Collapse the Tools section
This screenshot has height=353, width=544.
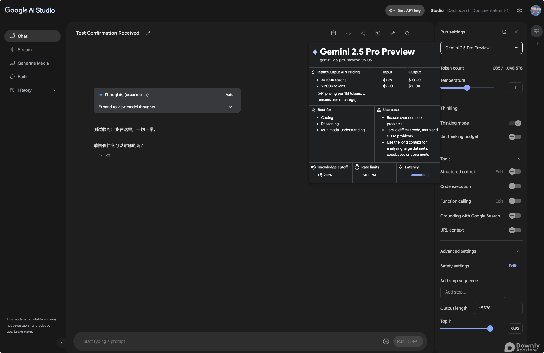pyautogui.click(x=518, y=159)
